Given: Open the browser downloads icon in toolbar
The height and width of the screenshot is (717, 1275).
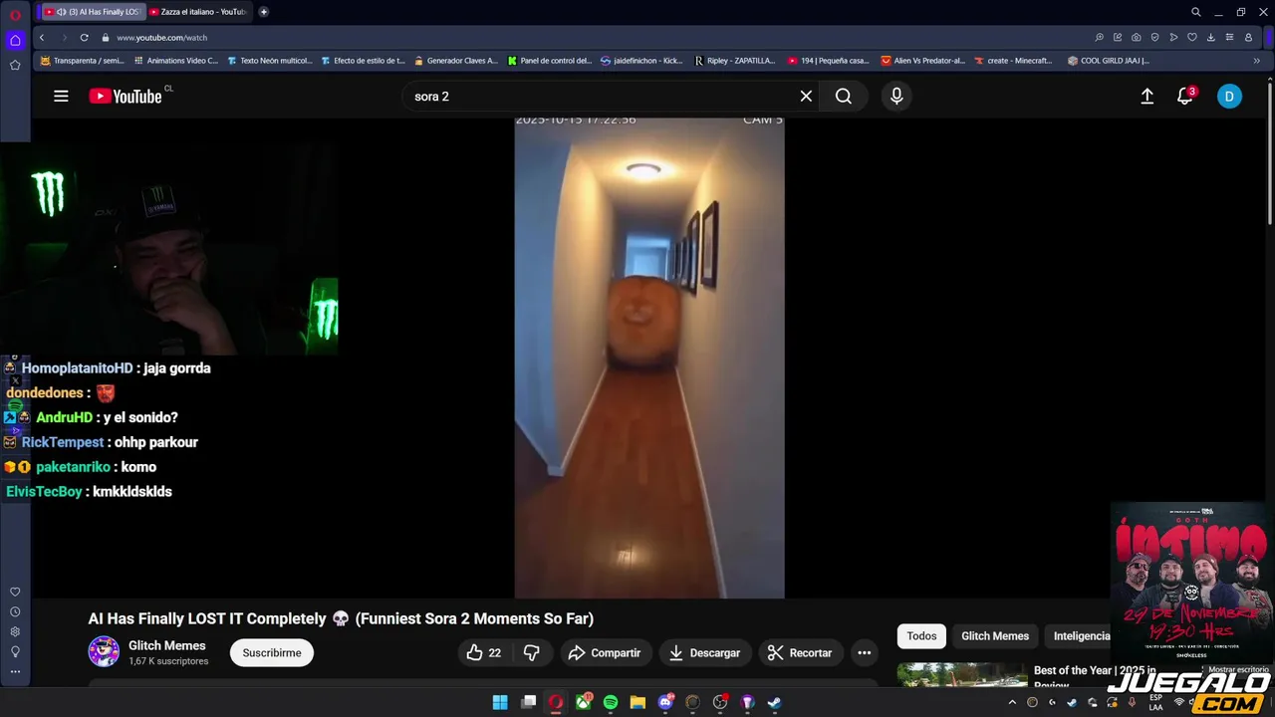Looking at the screenshot, I should (1210, 37).
